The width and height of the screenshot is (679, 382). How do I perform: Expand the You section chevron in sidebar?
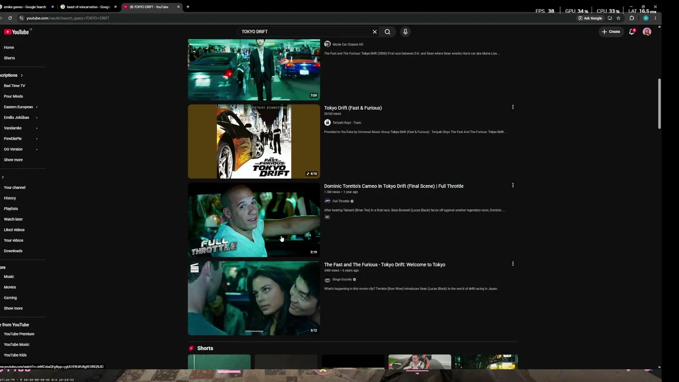point(3,177)
